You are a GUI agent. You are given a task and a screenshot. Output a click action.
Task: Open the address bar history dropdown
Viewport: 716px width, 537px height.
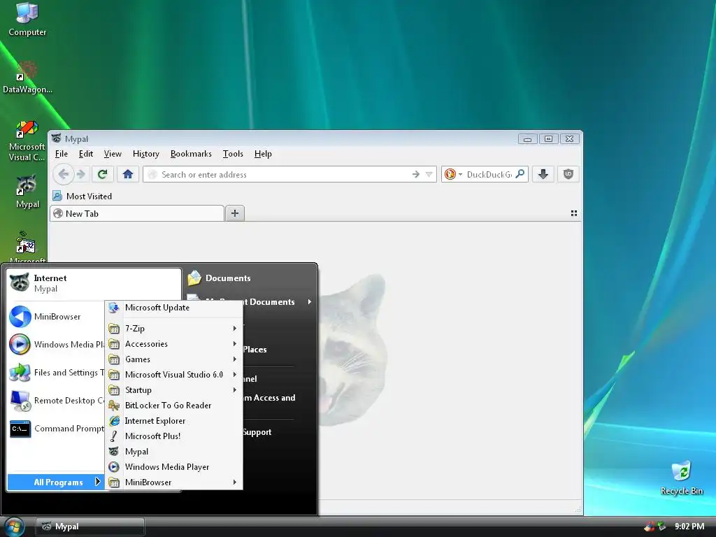coord(429,174)
